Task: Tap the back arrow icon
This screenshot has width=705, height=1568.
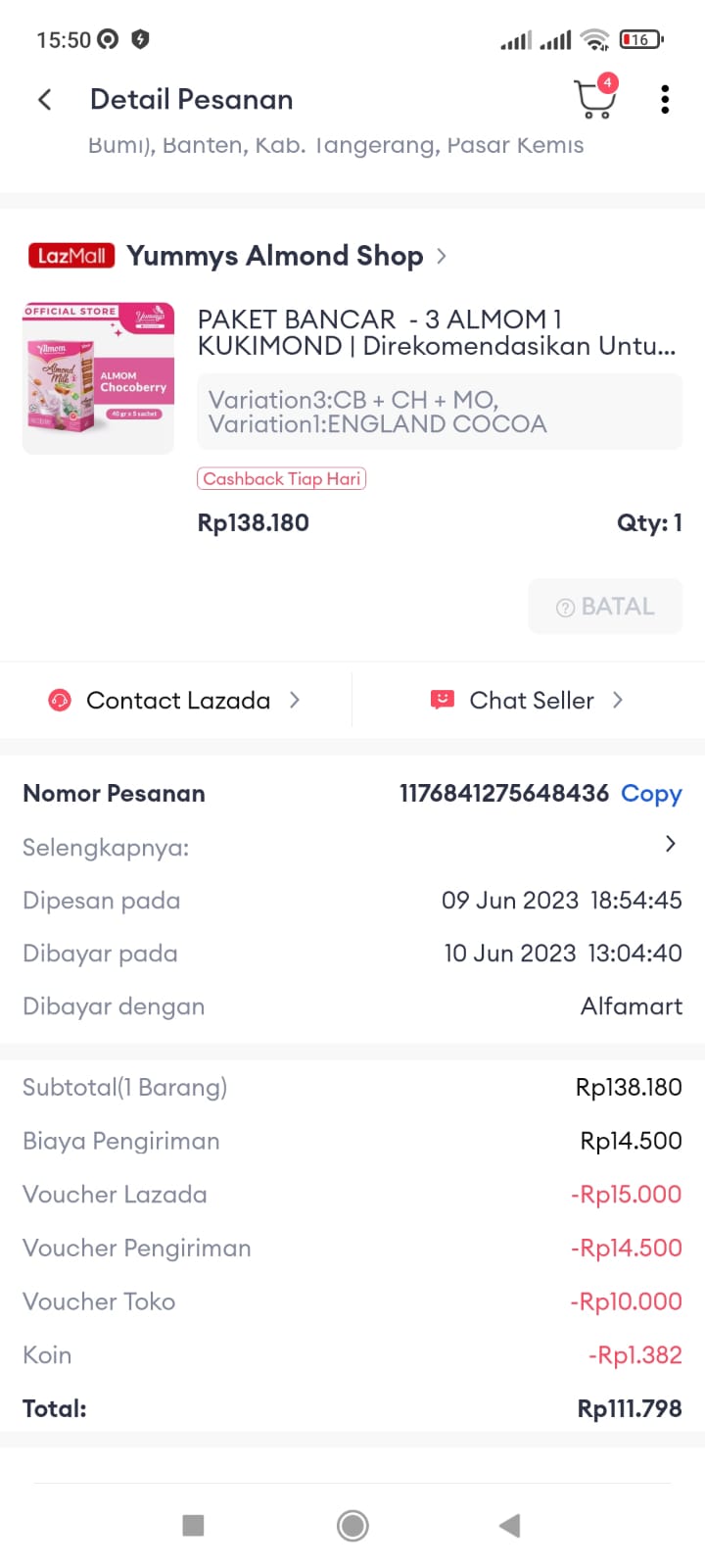Action: pyautogui.click(x=45, y=99)
